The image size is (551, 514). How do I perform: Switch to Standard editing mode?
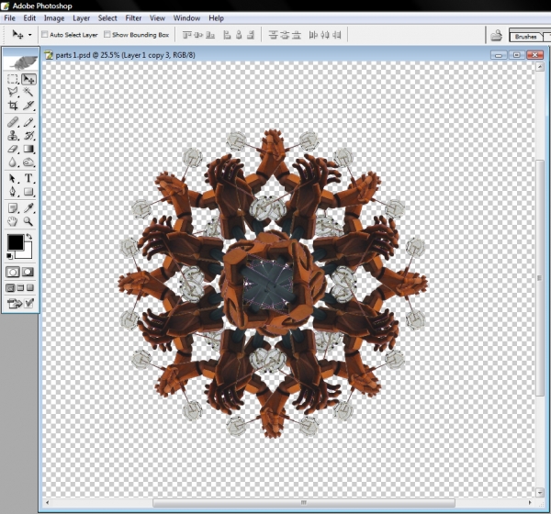pyautogui.click(x=13, y=272)
